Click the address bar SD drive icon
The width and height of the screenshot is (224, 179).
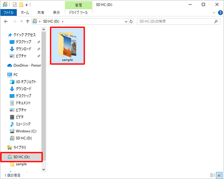(x=35, y=21)
